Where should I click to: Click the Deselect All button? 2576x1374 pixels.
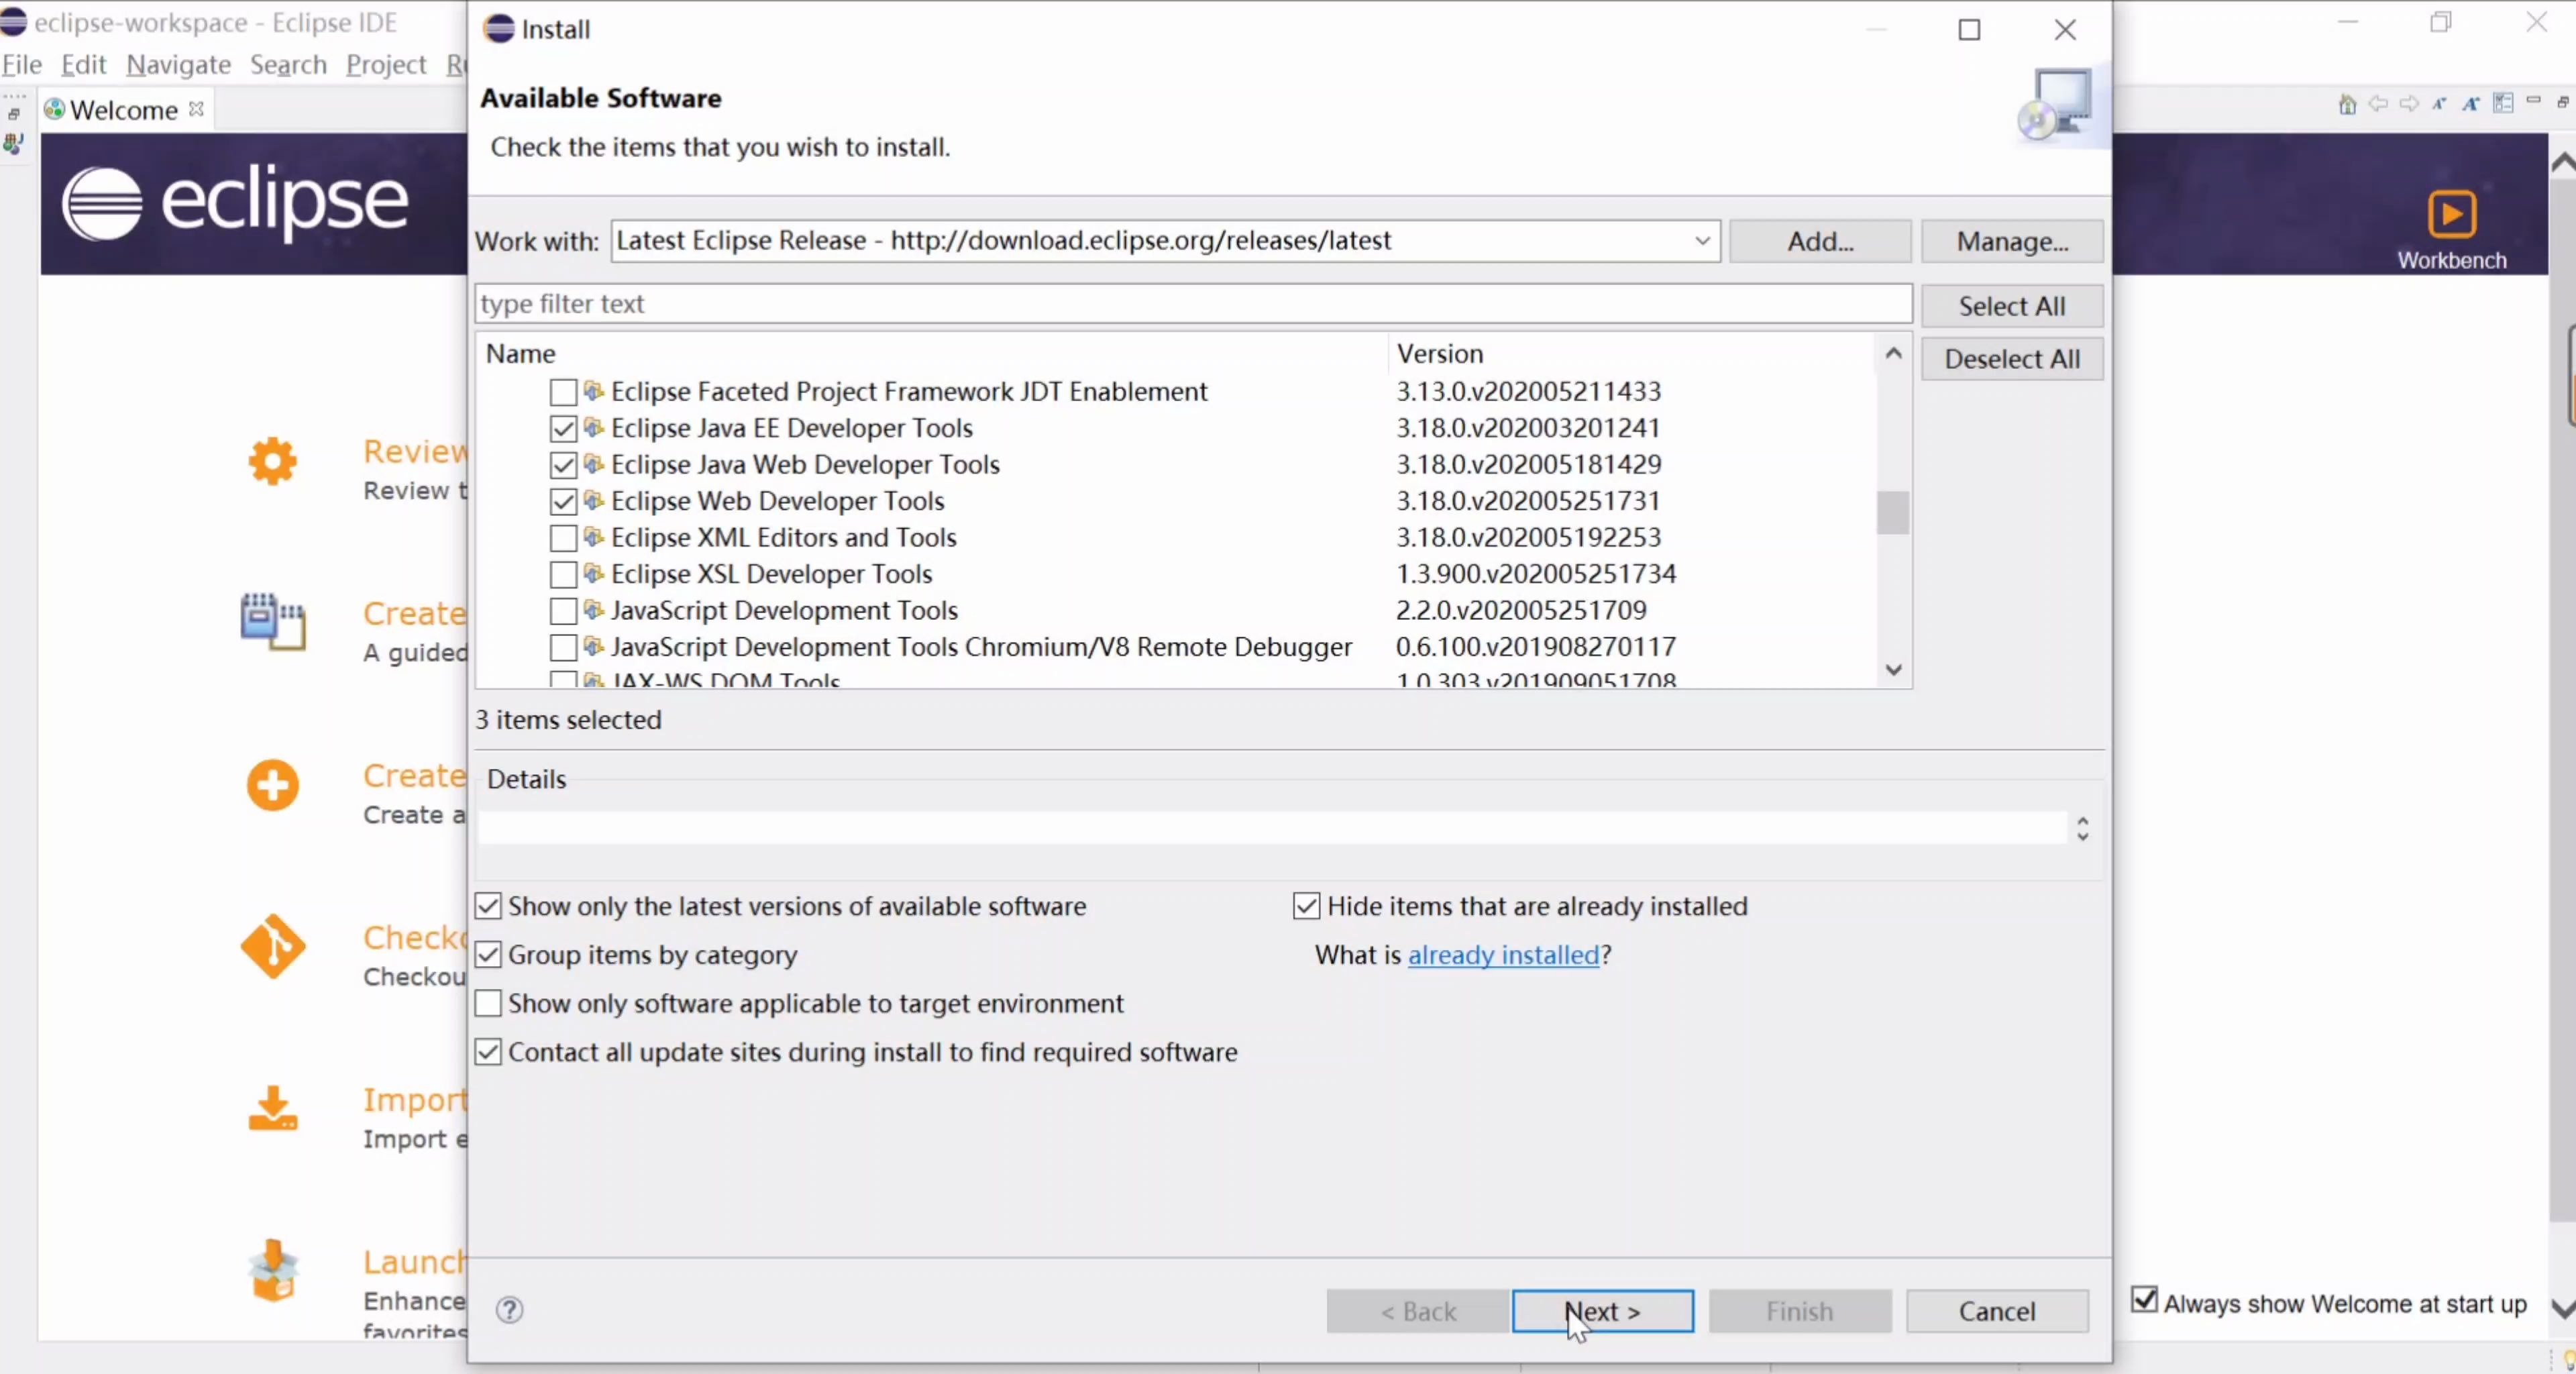click(2012, 359)
